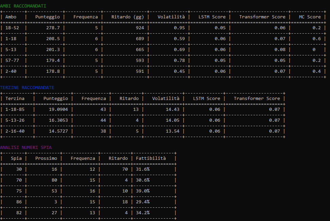Click terzina punteggio 14.5727

58,131
